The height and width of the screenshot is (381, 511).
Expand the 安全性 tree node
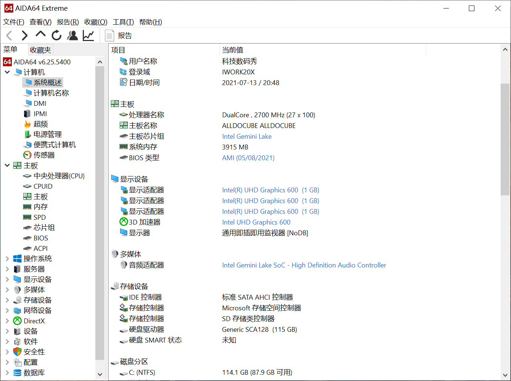pos(7,352)
